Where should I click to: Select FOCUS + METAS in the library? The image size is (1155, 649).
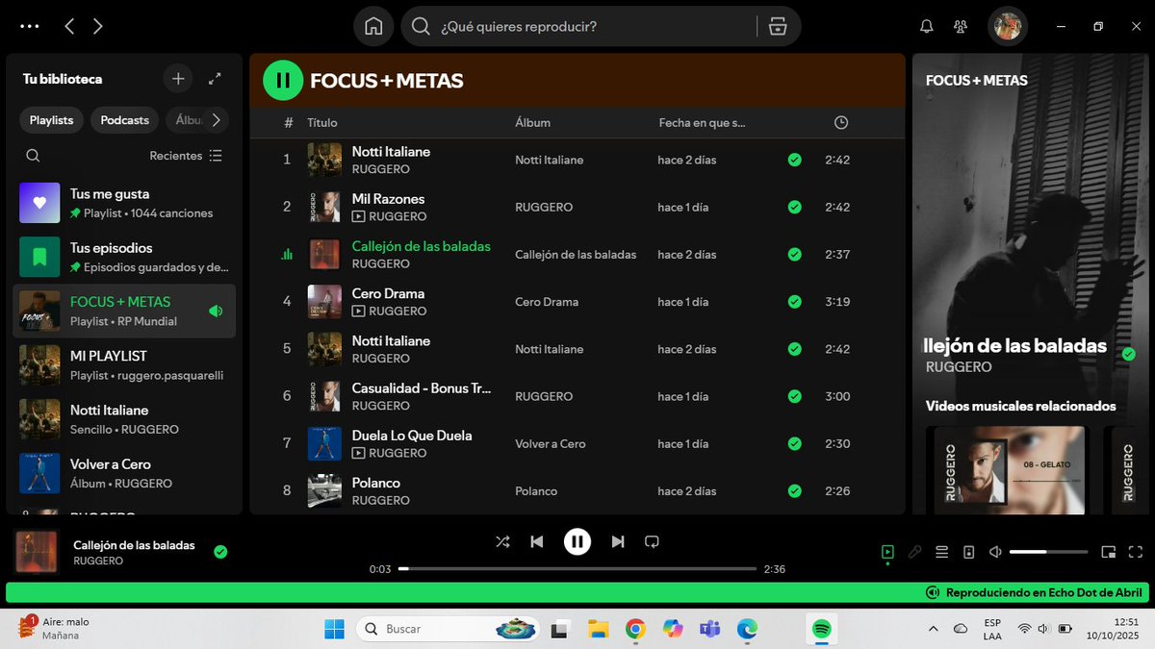(124, 311)
